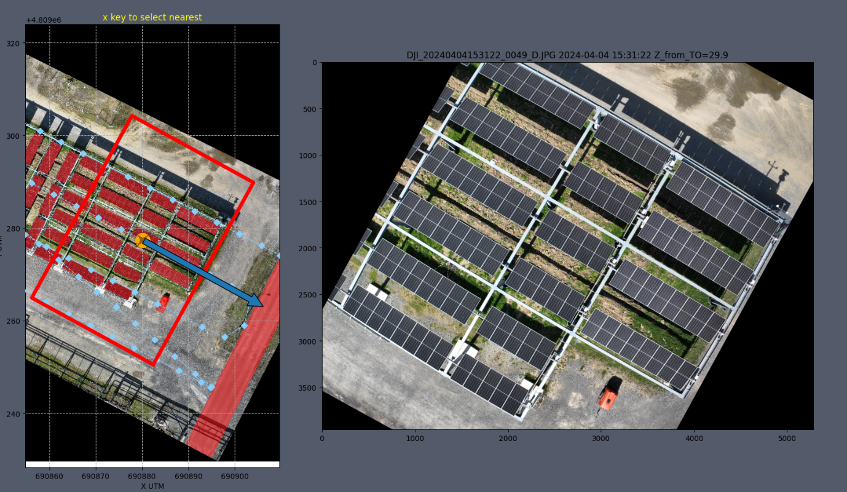Click leftmost corner of red footprint rectangle
847x492 pixels.
click(31, 299)
